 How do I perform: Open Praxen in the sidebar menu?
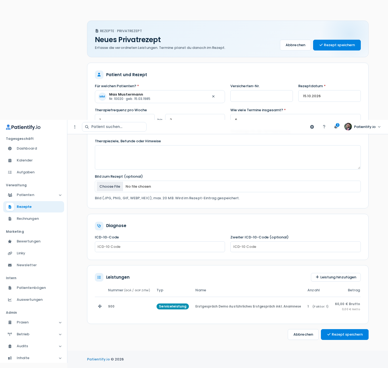[x=34, y=322]
